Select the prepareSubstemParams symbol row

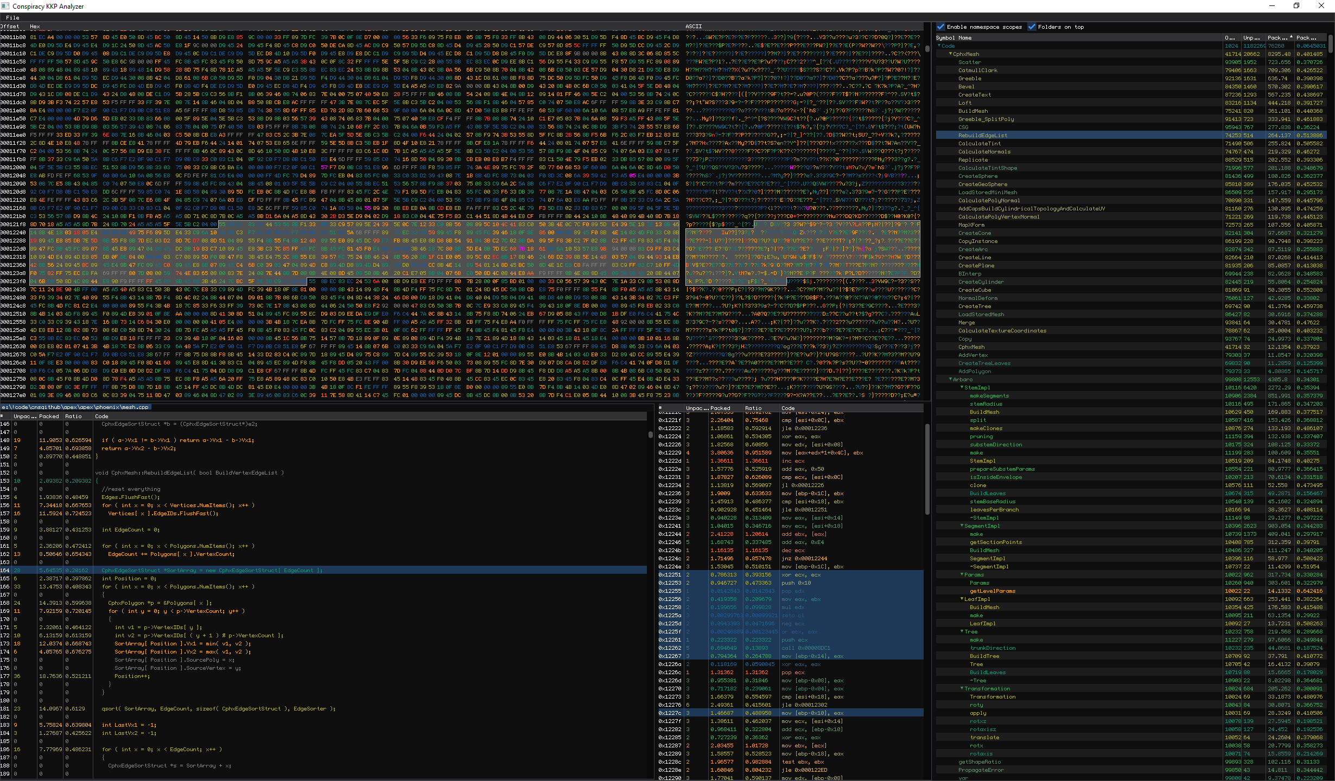pos(1130,469)
